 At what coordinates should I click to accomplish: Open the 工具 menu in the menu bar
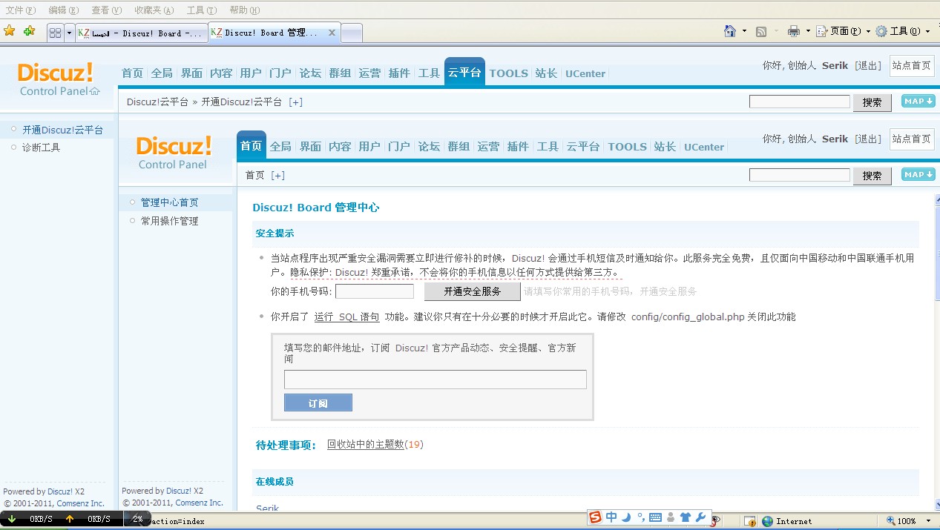pyautogui.click(x=202, y=10)
